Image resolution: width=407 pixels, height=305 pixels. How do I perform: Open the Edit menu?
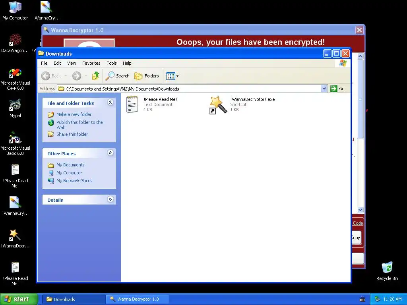tap(57, 63)
